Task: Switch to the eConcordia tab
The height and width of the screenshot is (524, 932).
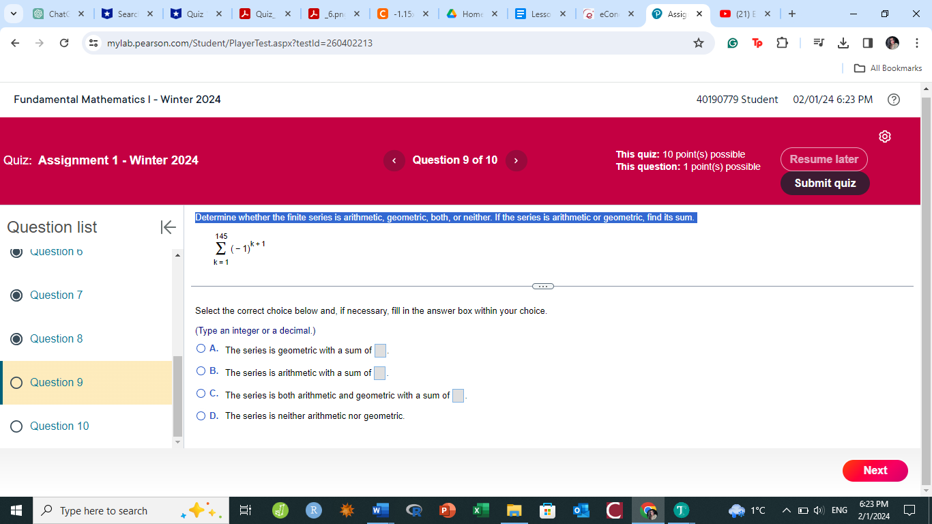Action: 609,14
